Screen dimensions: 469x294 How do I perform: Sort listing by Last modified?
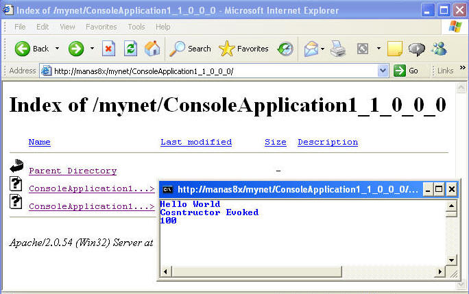click(x=196, y=142)
